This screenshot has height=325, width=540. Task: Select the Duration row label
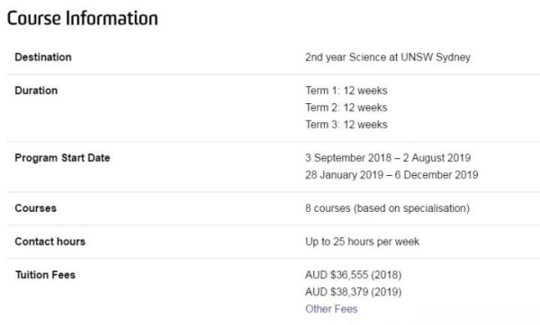click(36, 91)
